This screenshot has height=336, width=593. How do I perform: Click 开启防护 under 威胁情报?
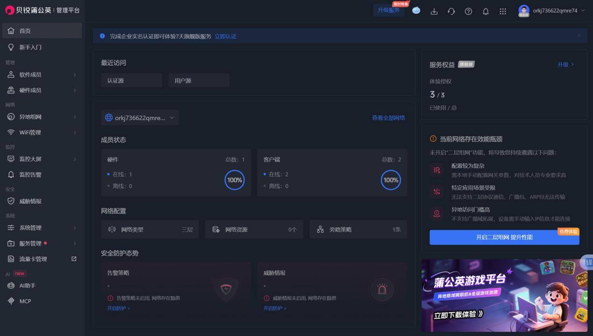275,308
